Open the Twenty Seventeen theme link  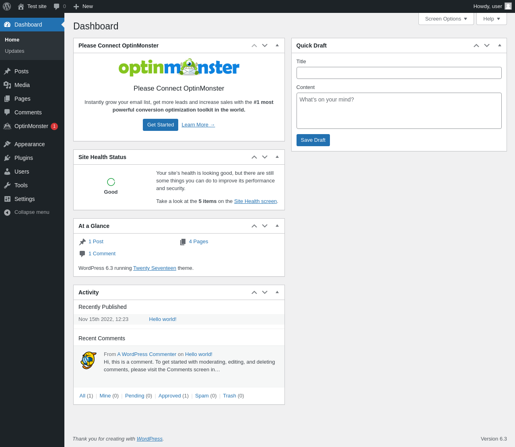click(x=155, y=268)
